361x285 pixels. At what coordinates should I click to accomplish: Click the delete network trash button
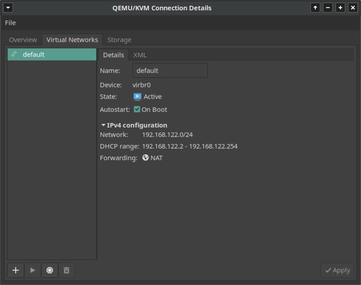(67, 270)
